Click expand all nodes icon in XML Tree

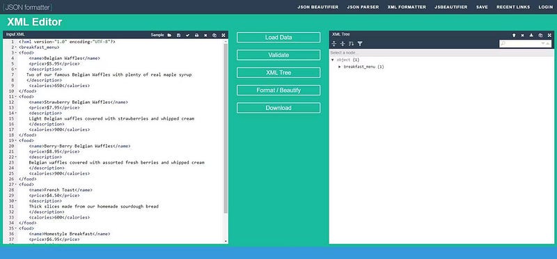point(334,44)
